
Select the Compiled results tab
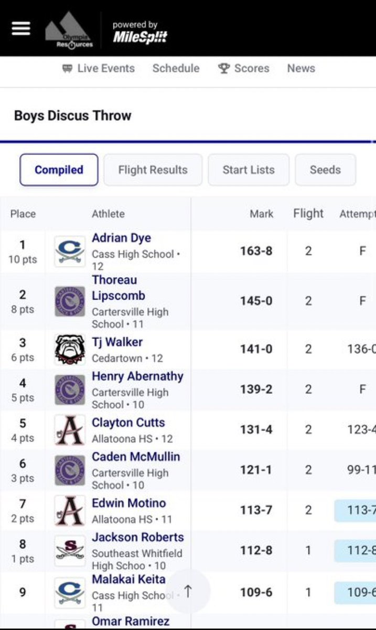click(59, 170)
